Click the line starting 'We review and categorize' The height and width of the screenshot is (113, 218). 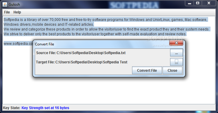click(x=107, y=29)
